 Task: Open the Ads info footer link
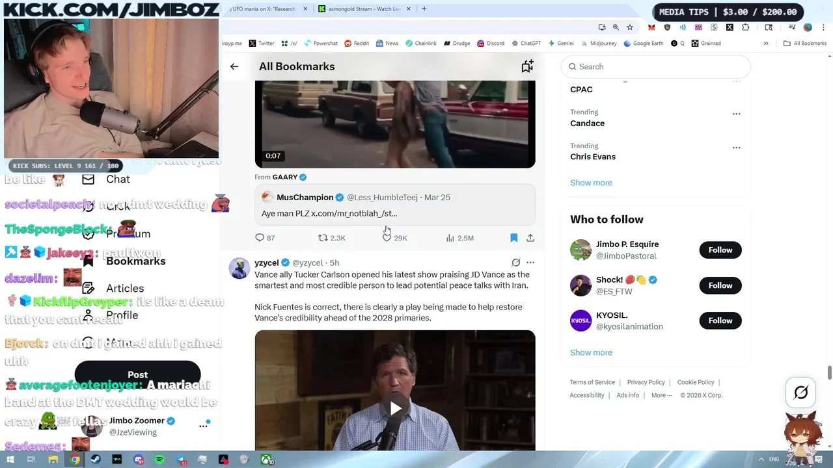click(x=628, y=395)
